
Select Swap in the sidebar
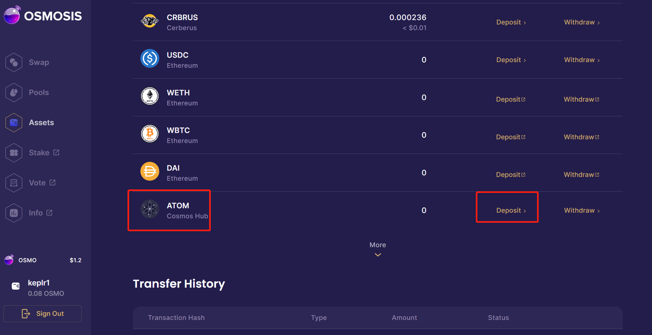pos(39,62)
